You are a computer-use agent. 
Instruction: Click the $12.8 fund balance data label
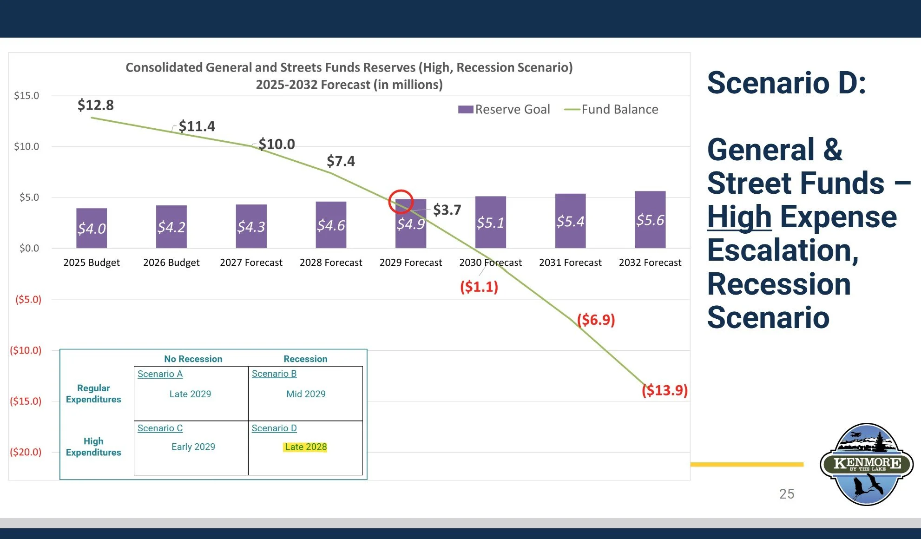(x=95, y=105)
